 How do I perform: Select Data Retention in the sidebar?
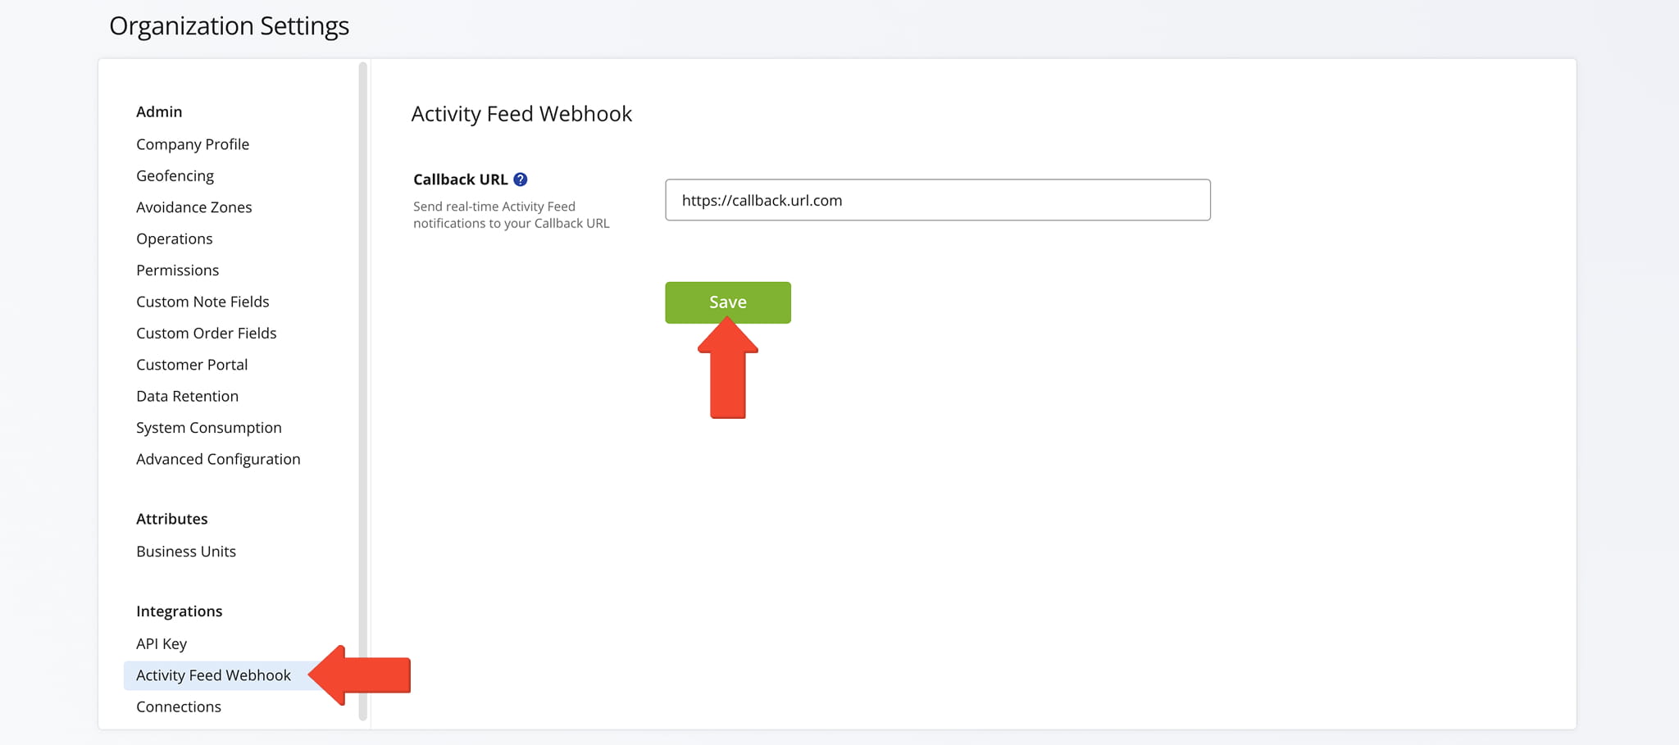[188, 396]
